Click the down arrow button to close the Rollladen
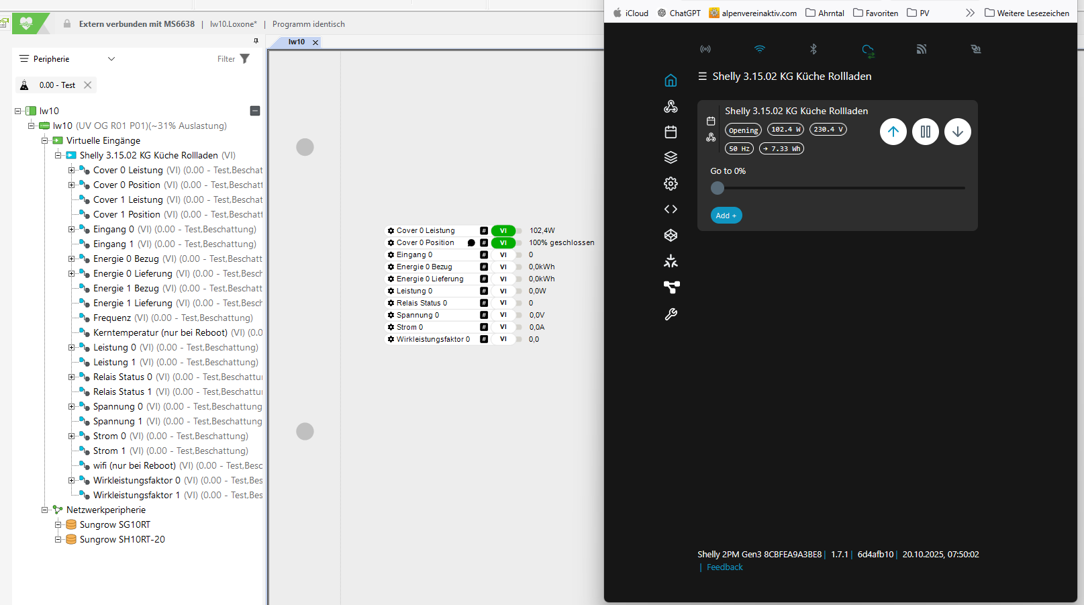 (x=958, y=132)
